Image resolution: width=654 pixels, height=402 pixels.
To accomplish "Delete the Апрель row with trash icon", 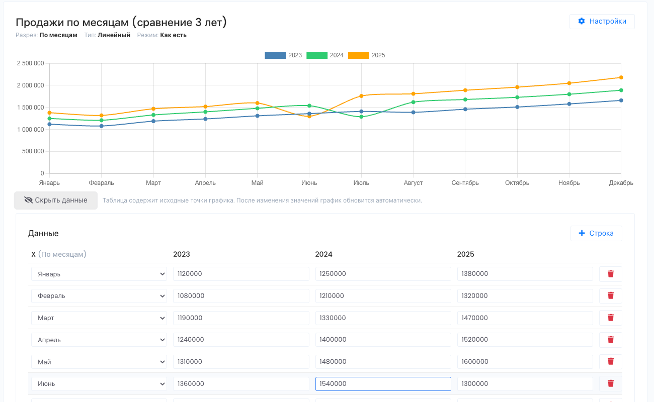I will tap(611, 340).
